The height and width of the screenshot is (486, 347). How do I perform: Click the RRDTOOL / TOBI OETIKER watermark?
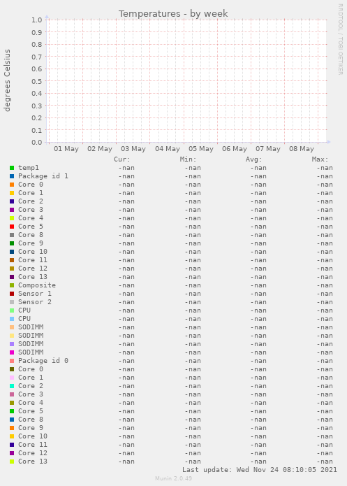[x=340, y=39]
